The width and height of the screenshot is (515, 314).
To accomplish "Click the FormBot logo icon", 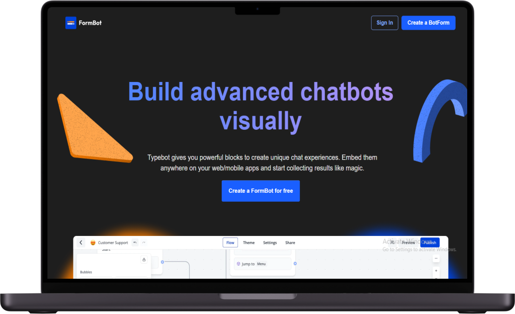I will pos(70,23).
